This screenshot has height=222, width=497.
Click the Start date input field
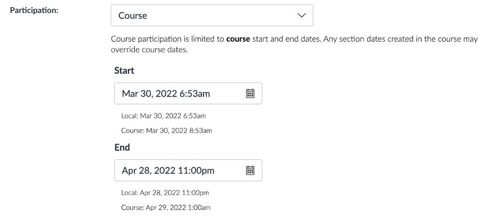coord(188,94)
